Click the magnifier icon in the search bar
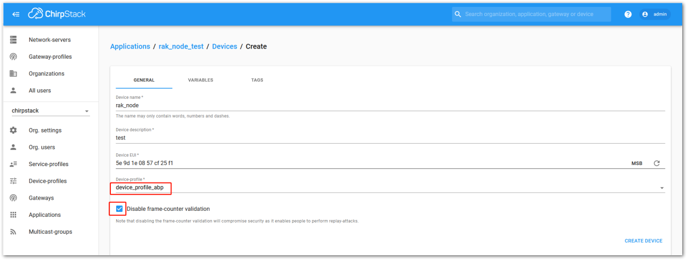This screenshot has width=687, height=260. pyautogui.click(x=458, y=14)
